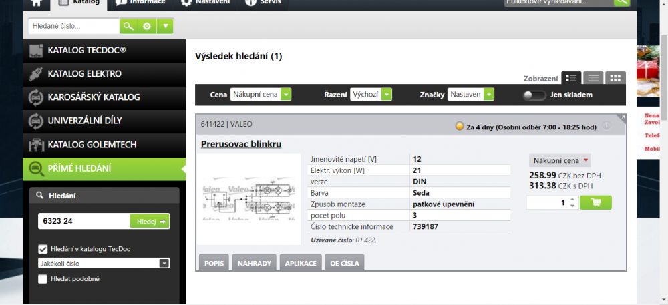Open the Nákupní cena price dropdown
The width and height of the screenshot is (668, 305).
click(x=560, y=160)
